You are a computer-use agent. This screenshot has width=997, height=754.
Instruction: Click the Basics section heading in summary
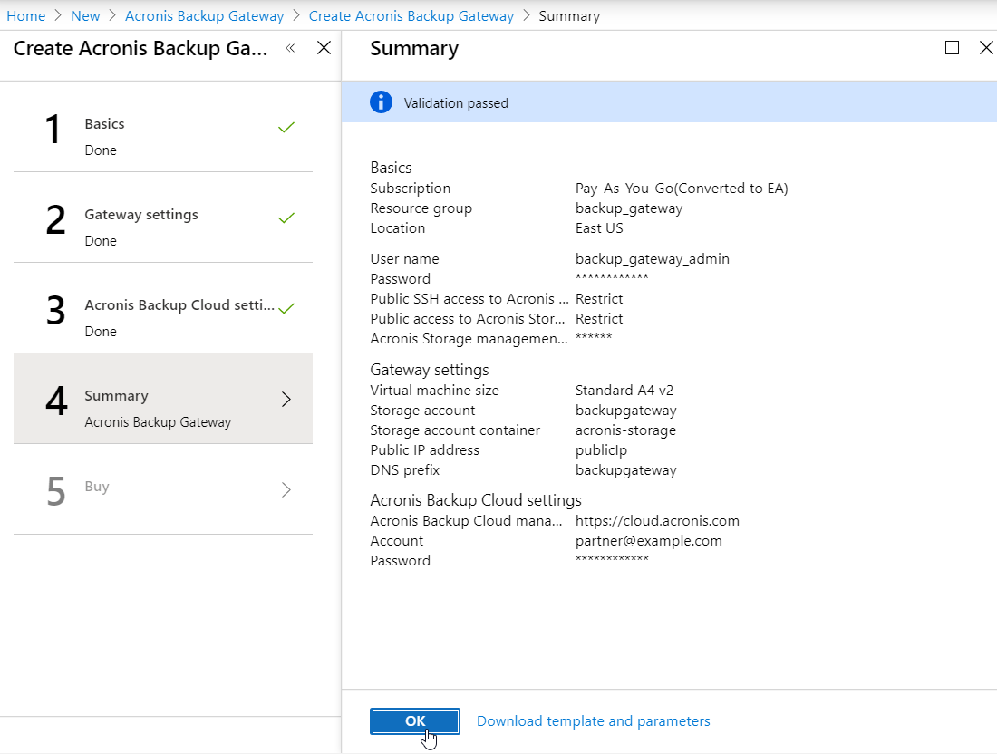(x=391, y=168)
